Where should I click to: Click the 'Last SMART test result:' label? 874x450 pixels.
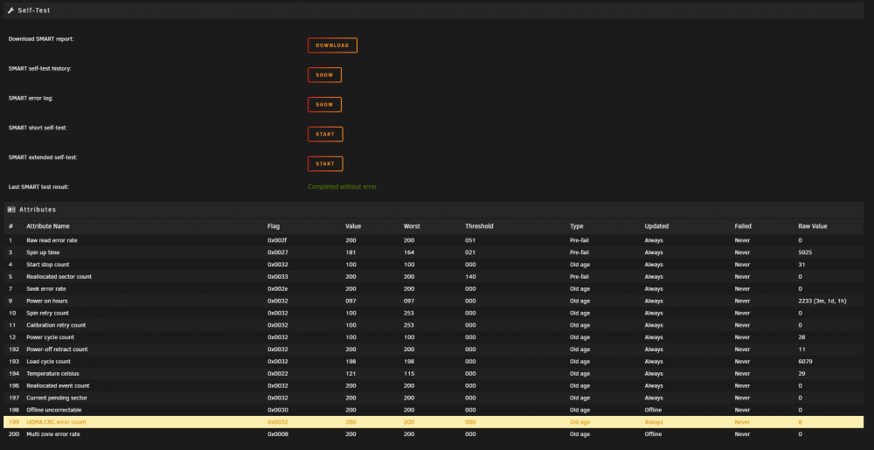pyautogui.click(x=39, y=187)
